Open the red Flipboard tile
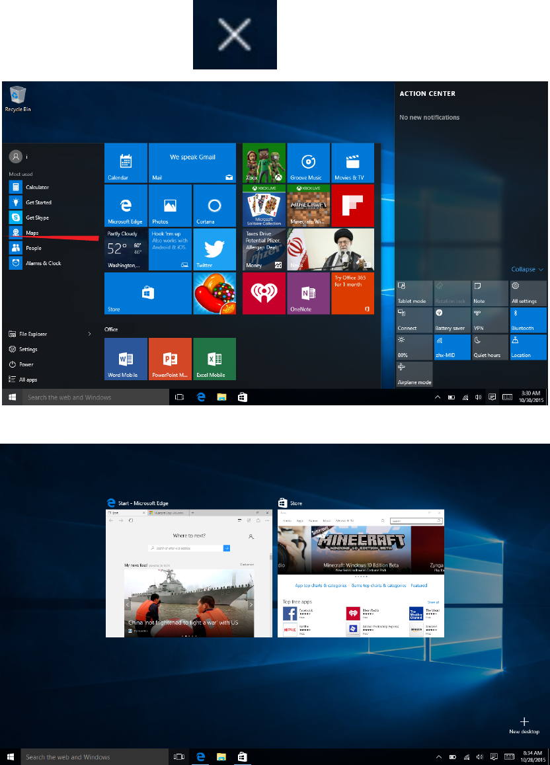550x765 pixels. pos(352,206)
